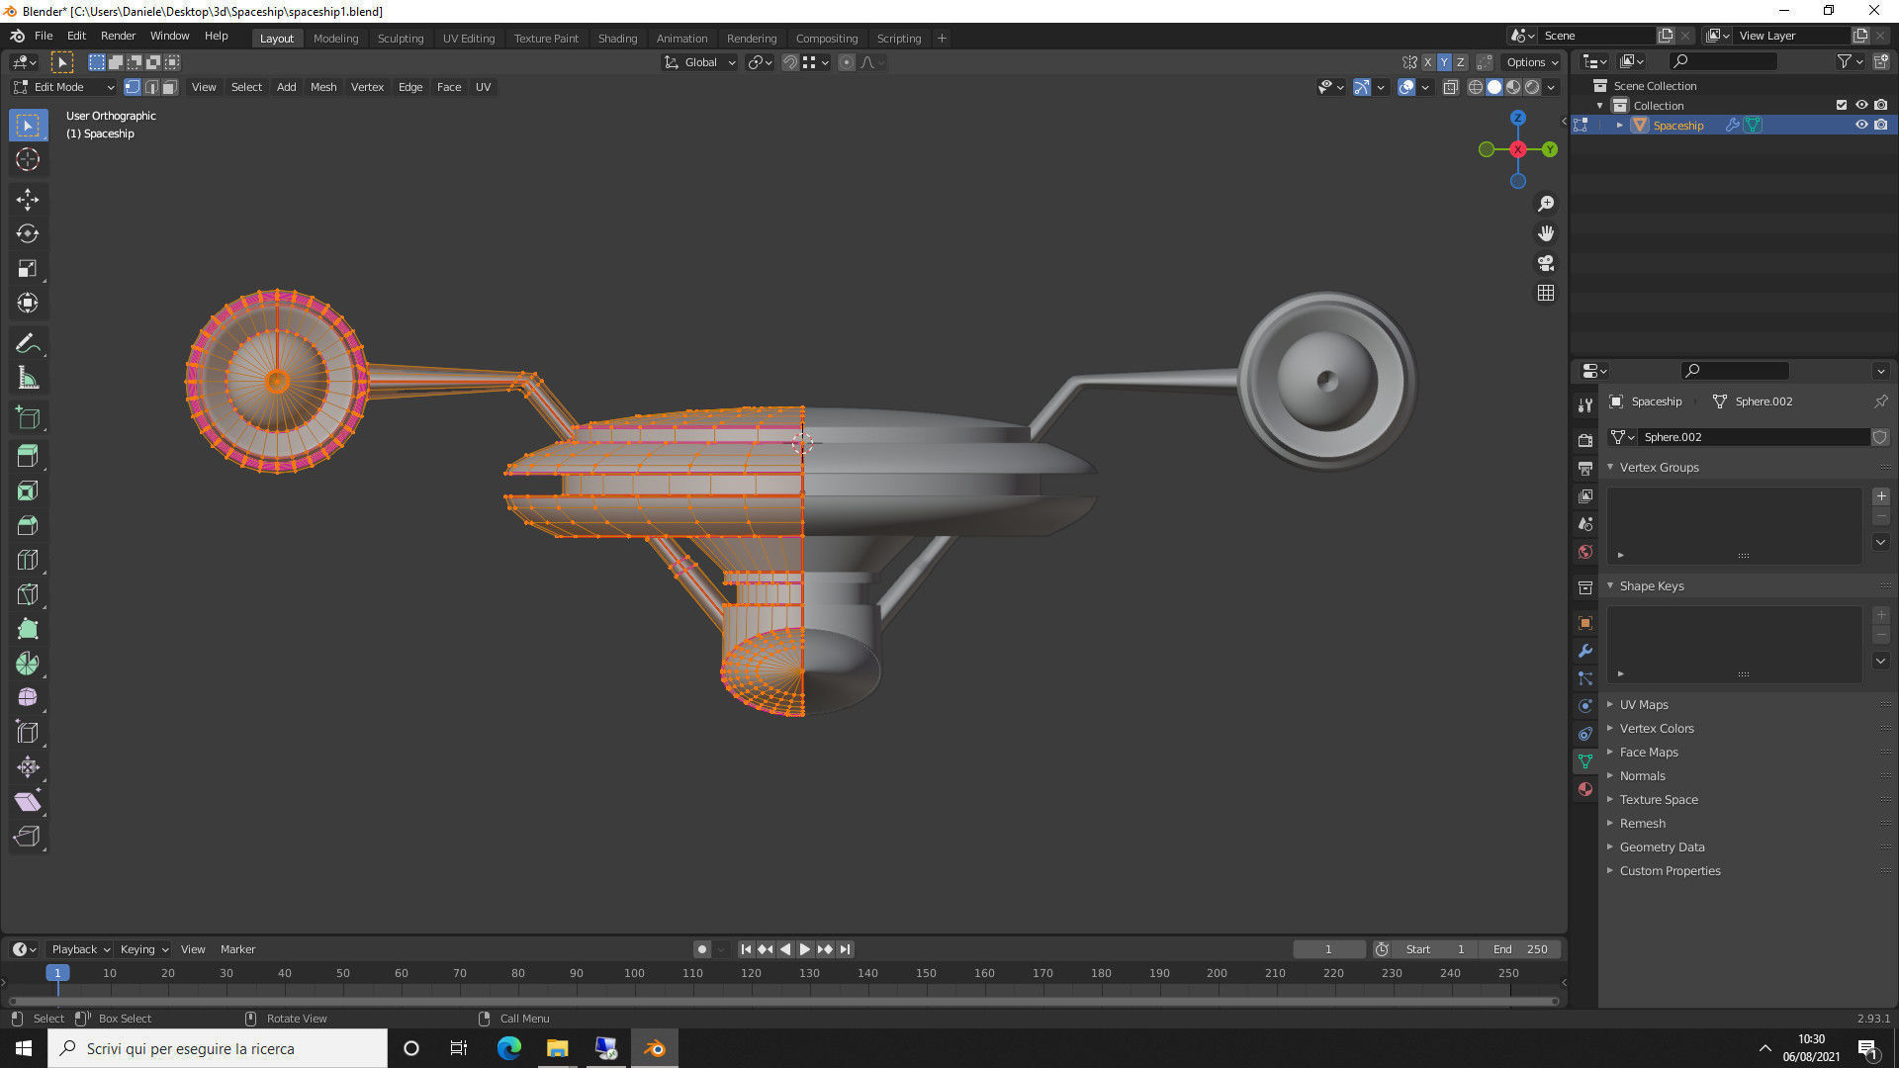The image size is (1899, 1068).
Task: Add a new vertex group
Action: pos(1881,496)
